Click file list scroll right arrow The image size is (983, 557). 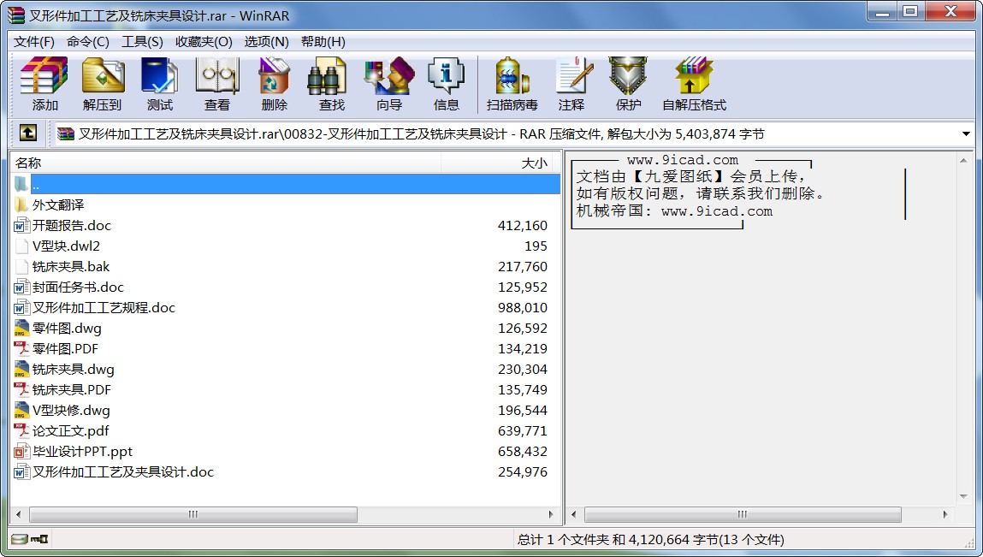pos(551,514)
